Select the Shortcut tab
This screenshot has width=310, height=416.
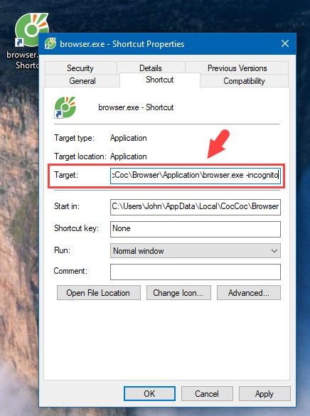click(160, 80)
